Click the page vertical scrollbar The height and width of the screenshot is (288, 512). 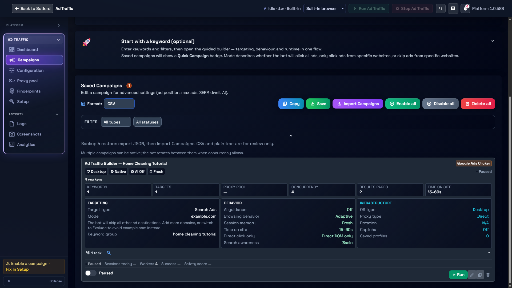[510, 190]
